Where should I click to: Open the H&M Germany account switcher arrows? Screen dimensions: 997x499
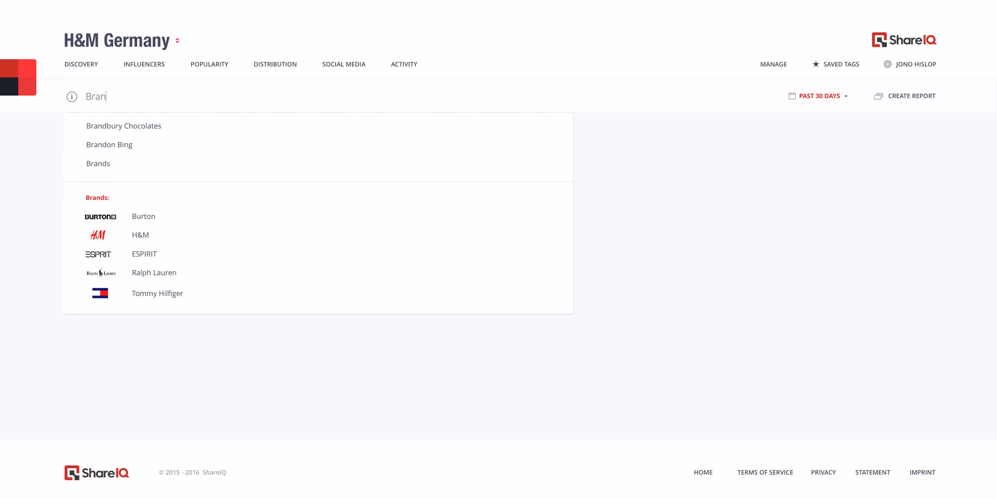[177, 41]
